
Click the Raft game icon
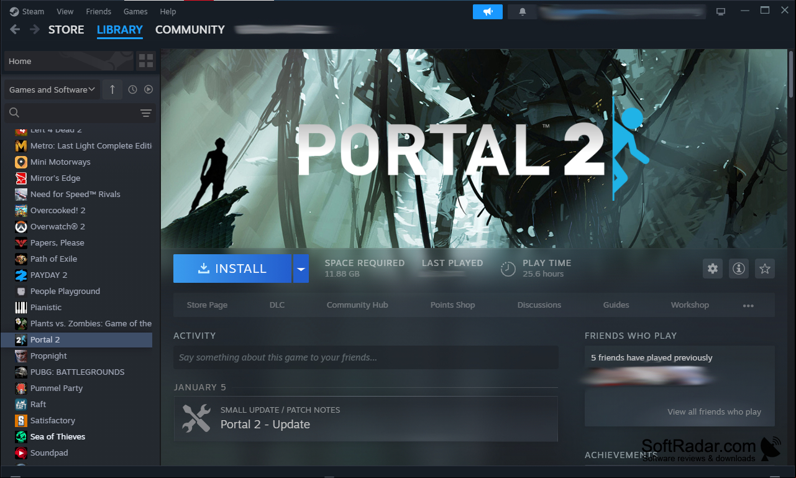[x=21, y=404]
